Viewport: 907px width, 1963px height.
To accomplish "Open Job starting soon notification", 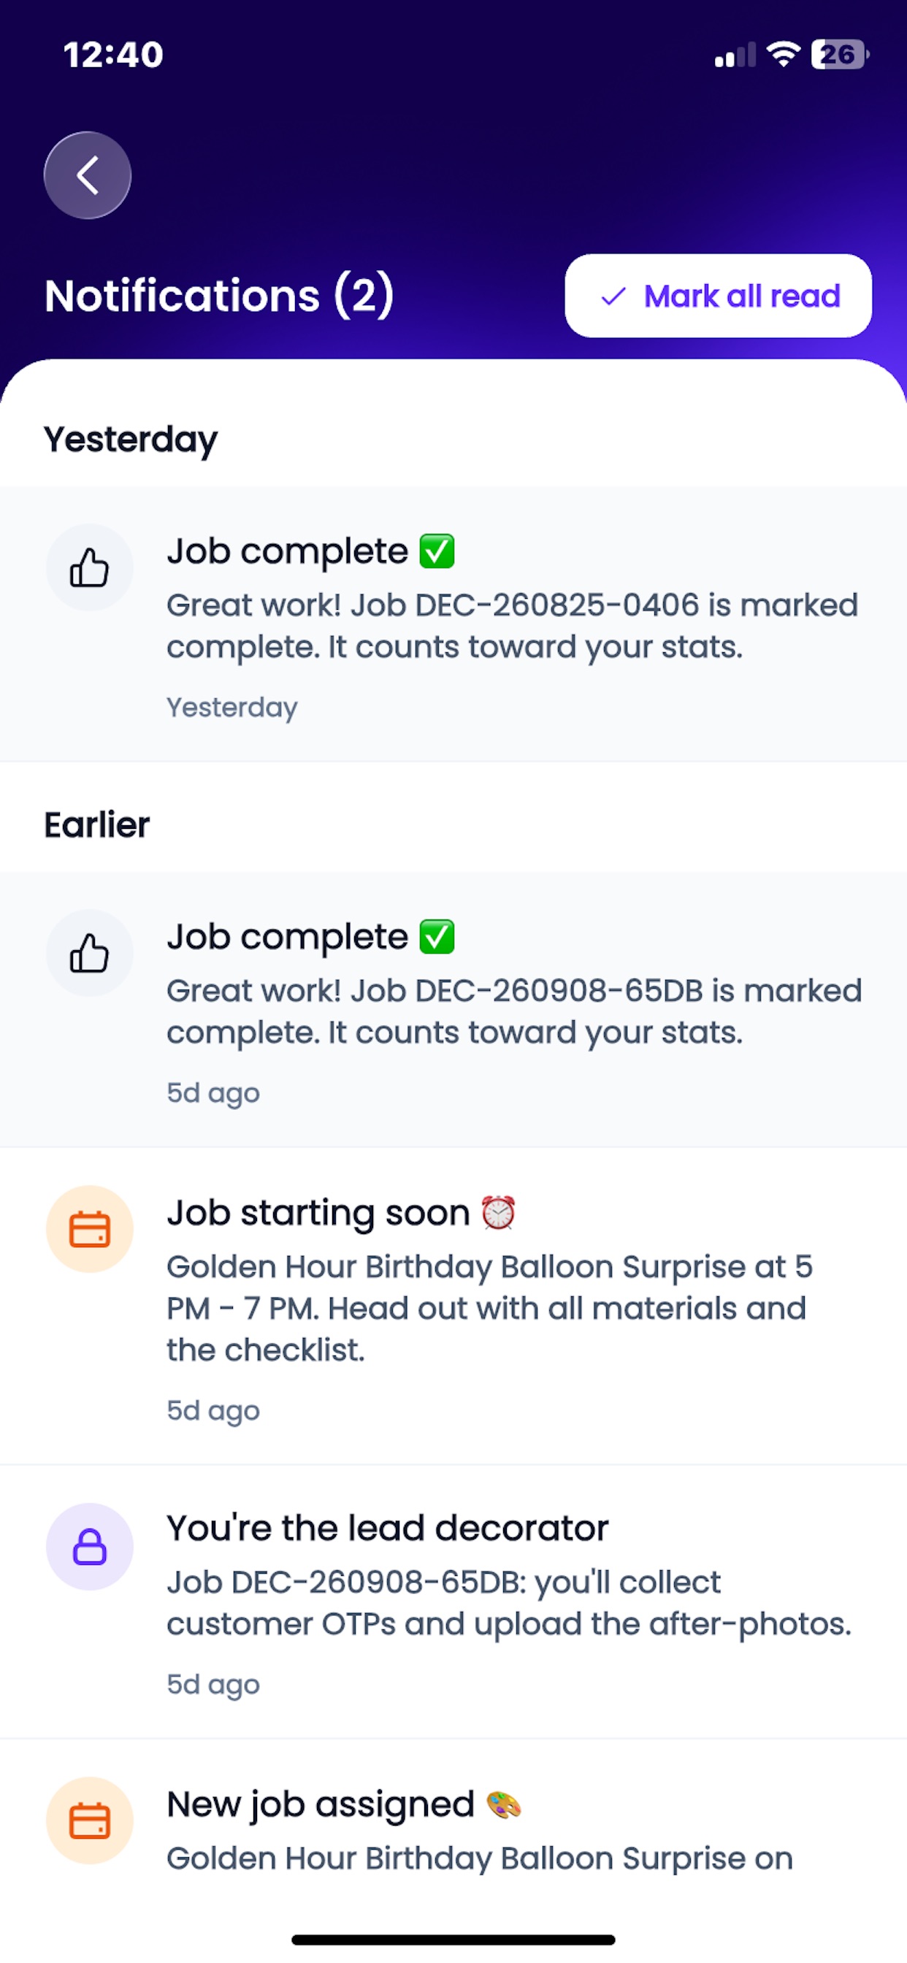I will coord(453,1306).
